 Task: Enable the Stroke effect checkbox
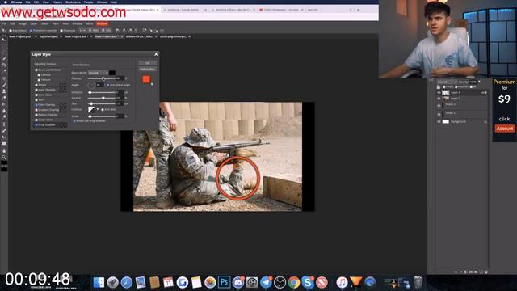(36, 85)
